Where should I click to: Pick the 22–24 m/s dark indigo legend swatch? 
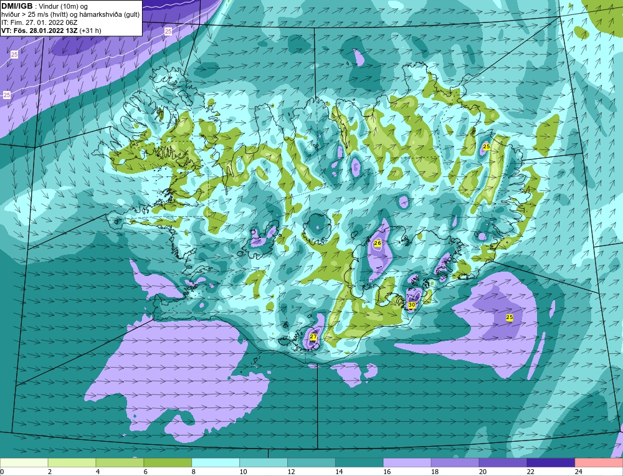[x=551, y=463]
